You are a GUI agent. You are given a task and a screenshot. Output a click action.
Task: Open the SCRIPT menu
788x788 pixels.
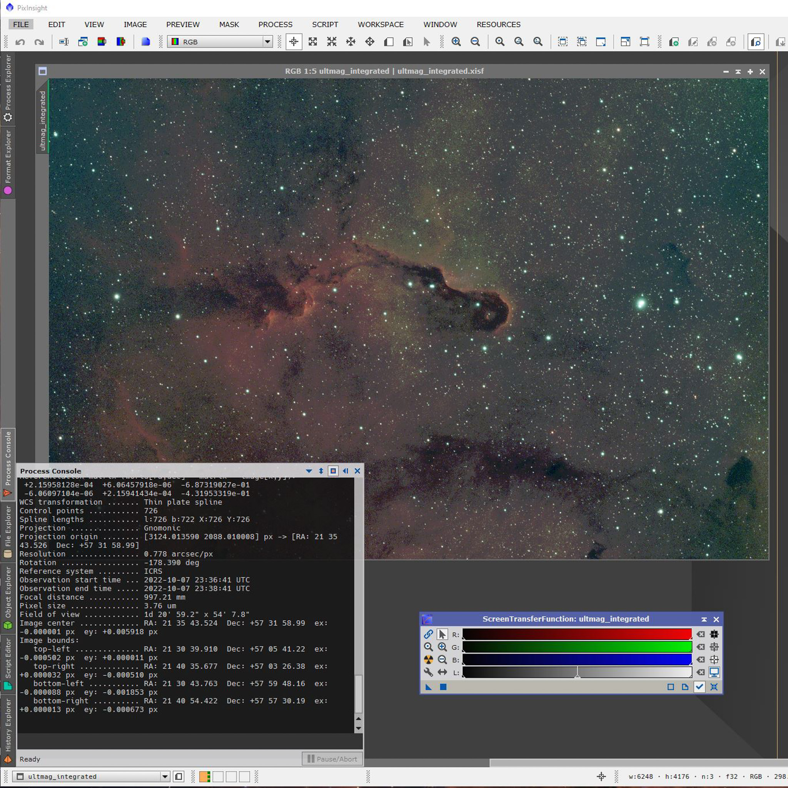(x=325, y=25)
